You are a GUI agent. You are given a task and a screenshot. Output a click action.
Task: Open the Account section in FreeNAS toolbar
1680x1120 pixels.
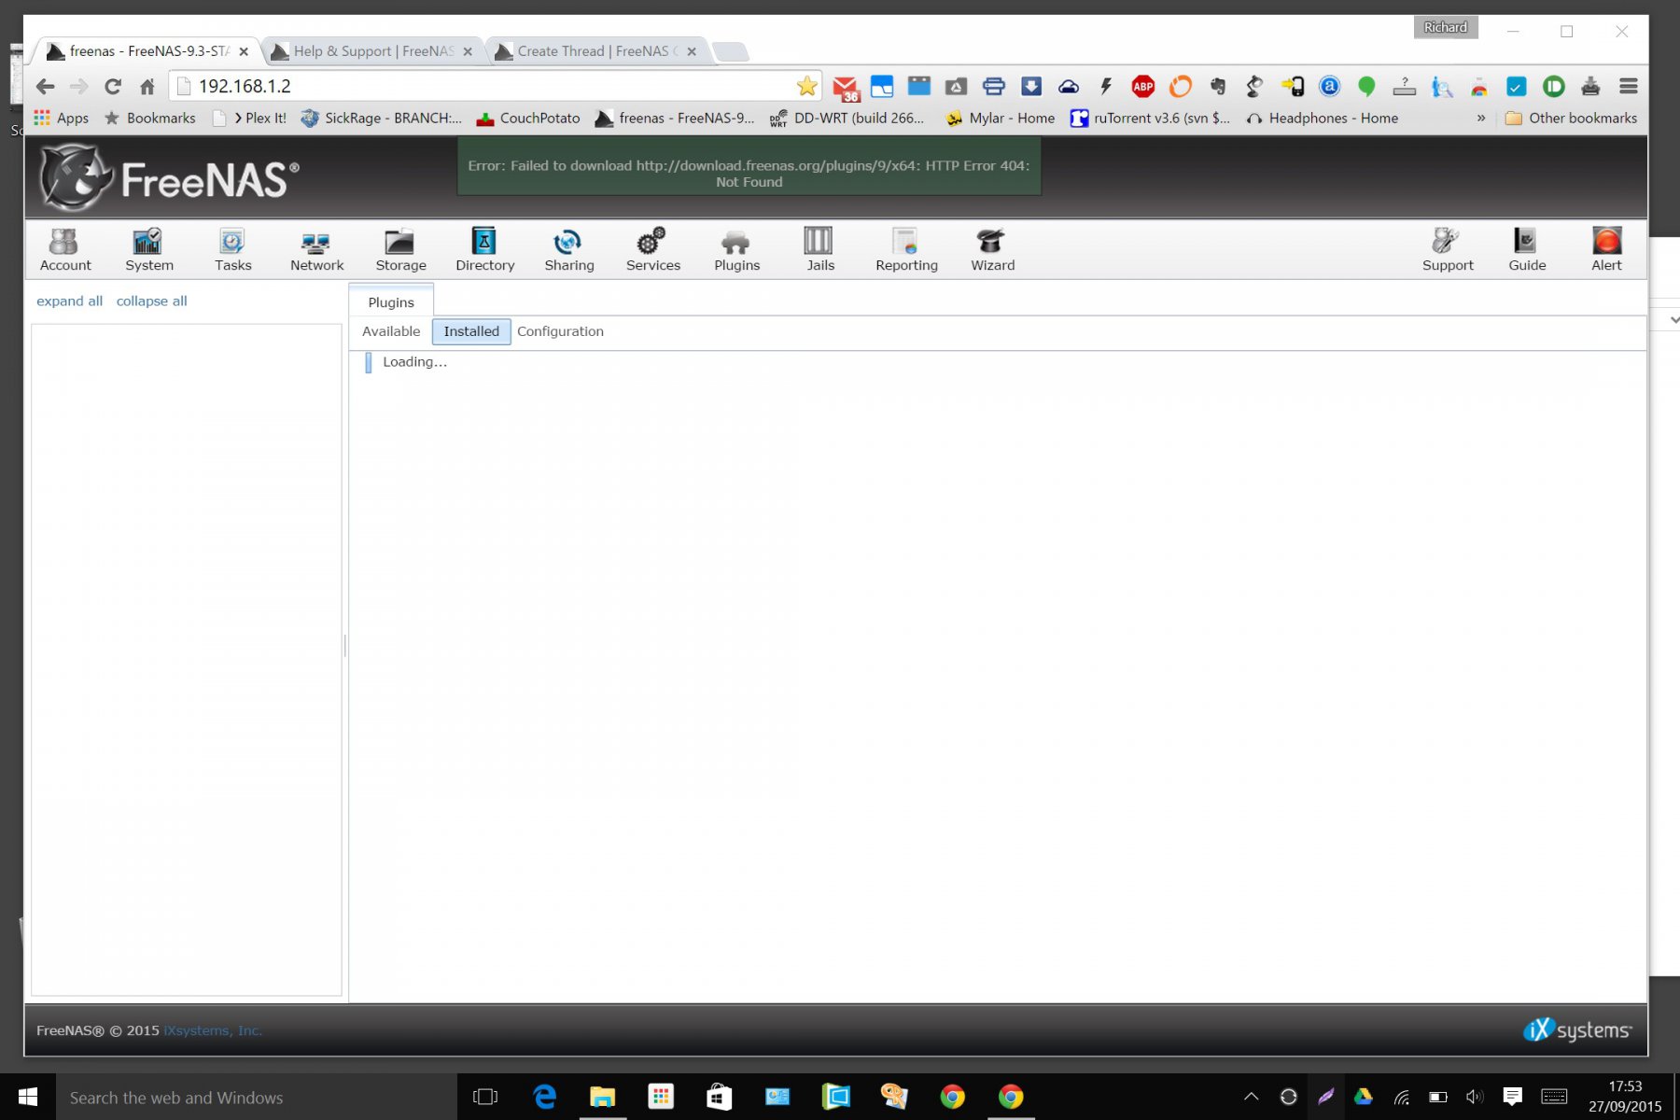(x=65, y=250)
